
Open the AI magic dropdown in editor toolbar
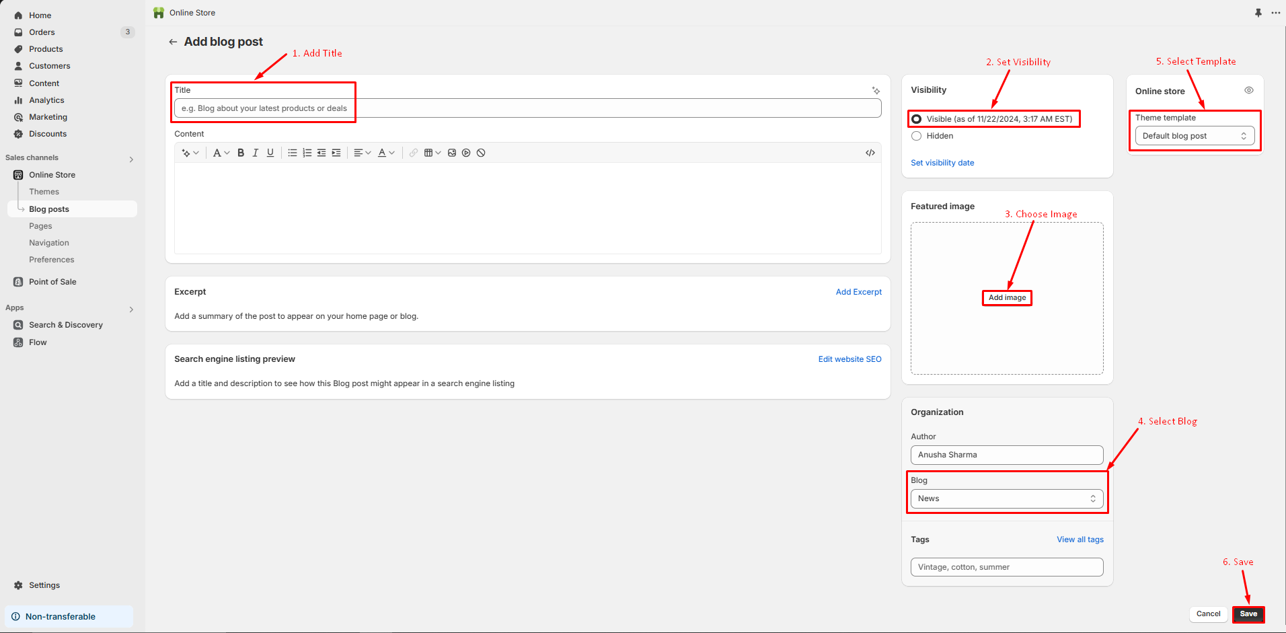190,153
